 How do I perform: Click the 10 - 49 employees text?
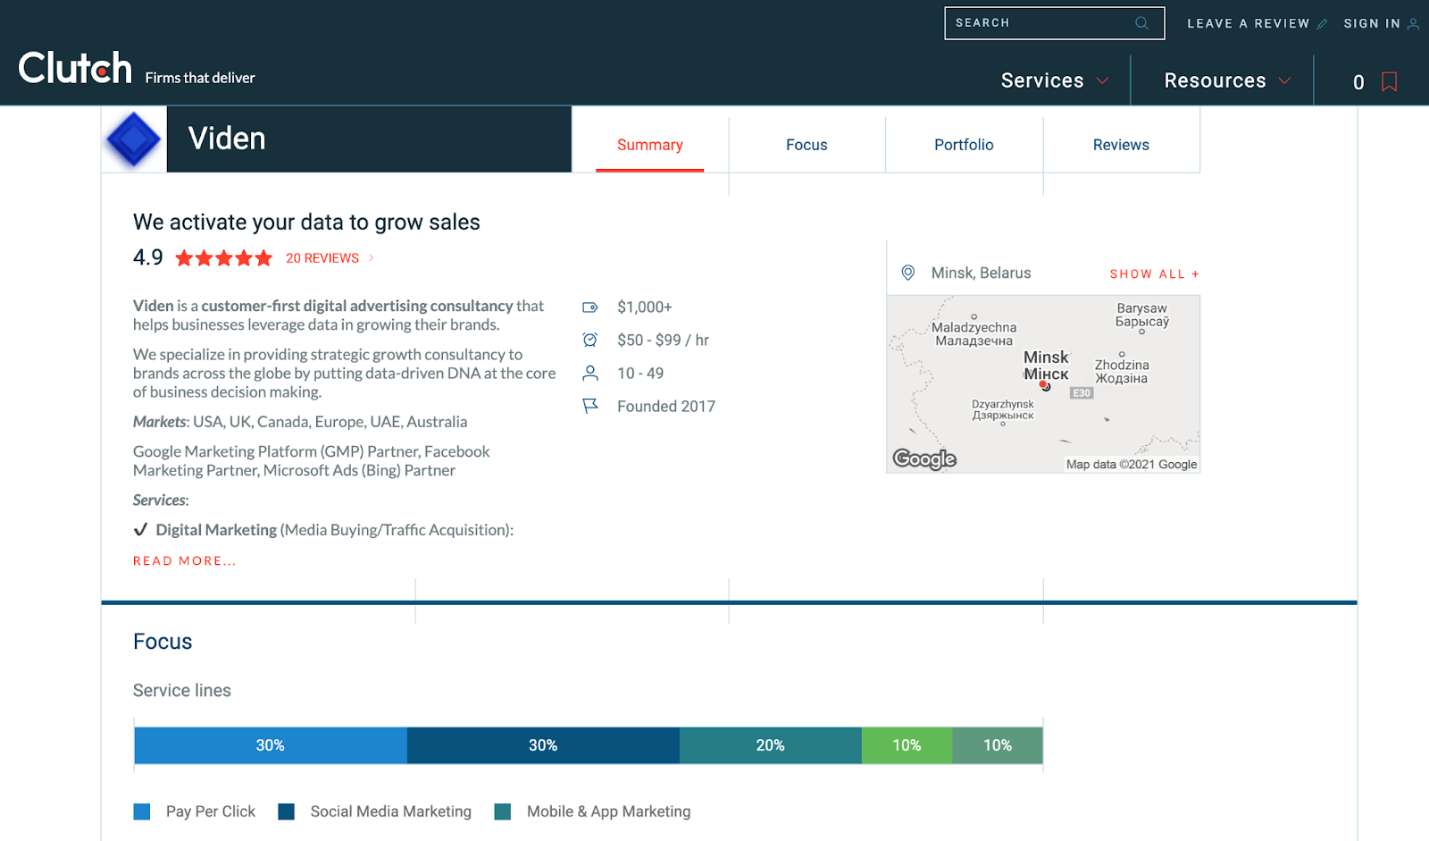click(x=640, y=374)
